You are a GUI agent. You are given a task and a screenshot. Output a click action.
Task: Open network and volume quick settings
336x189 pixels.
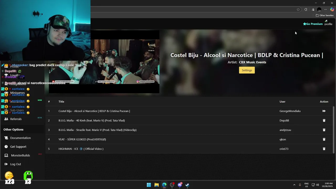pyautogui.click(x=315, y=185)
